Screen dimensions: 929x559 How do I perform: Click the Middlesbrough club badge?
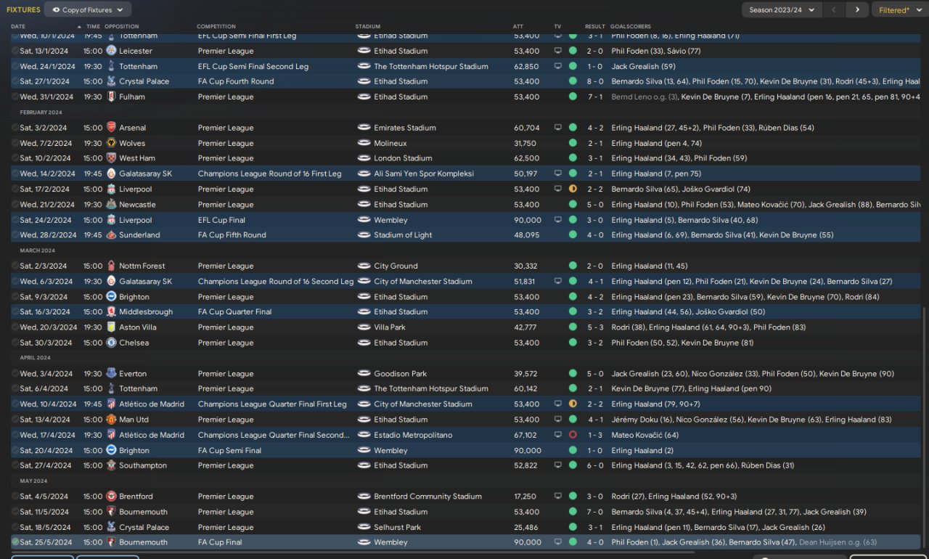[111, 312]
